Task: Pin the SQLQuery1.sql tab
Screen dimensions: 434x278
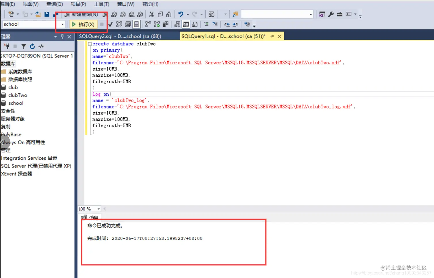Action: click(272, 36)
